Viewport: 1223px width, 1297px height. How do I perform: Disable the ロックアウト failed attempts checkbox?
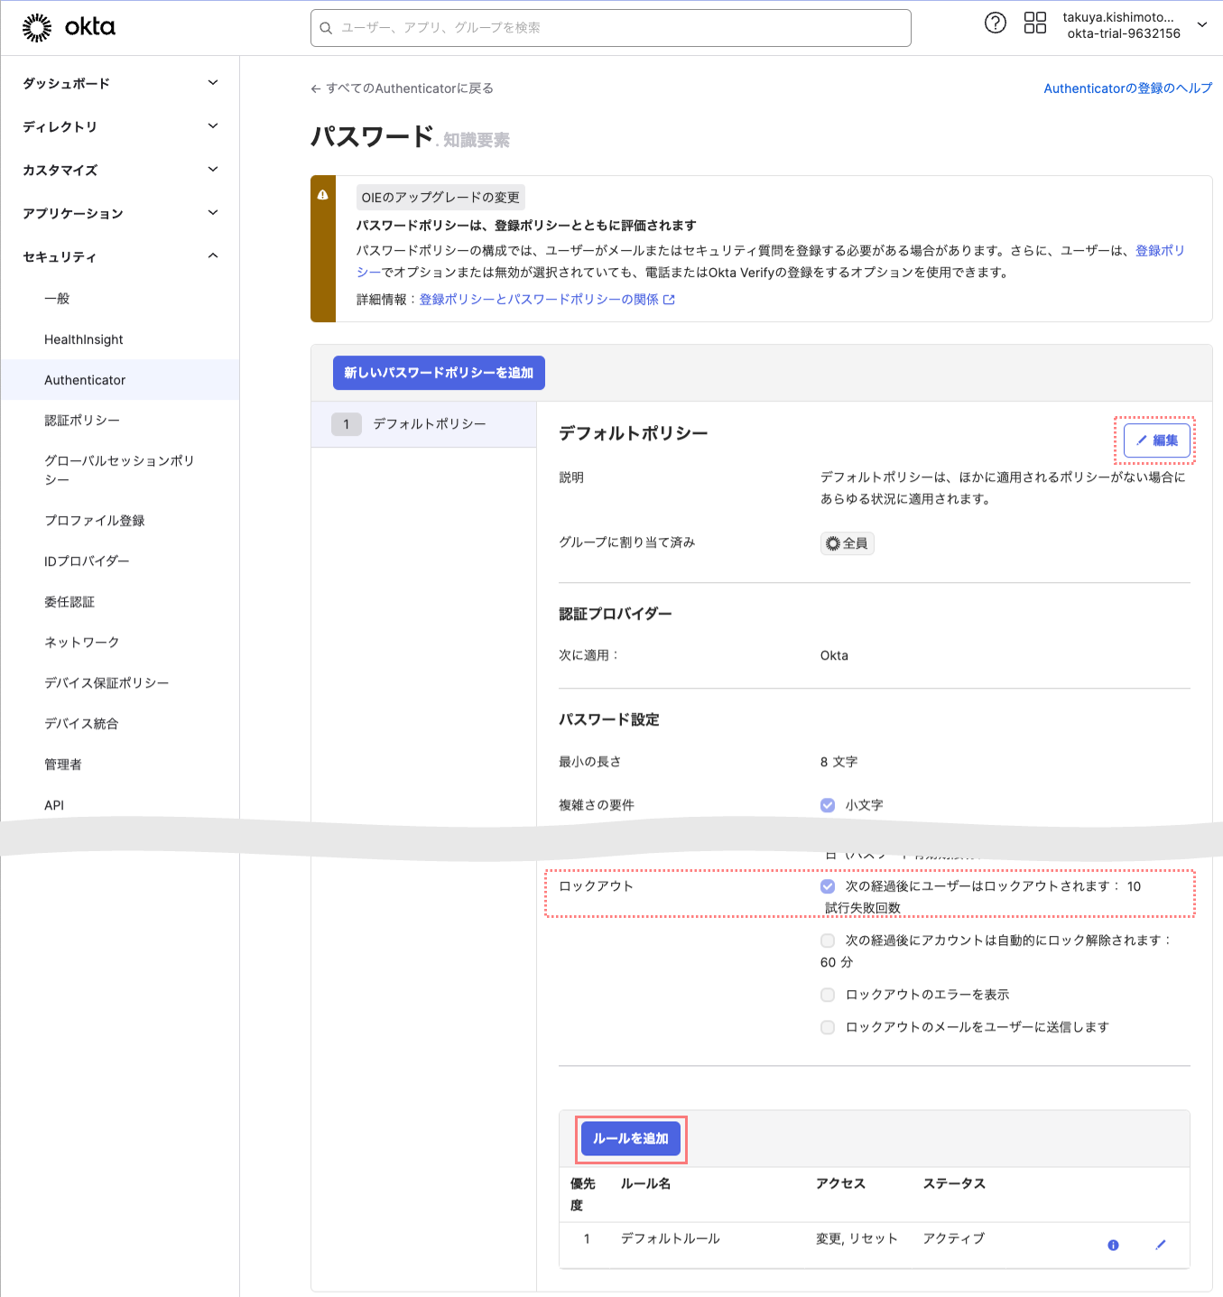click(827, 886)
